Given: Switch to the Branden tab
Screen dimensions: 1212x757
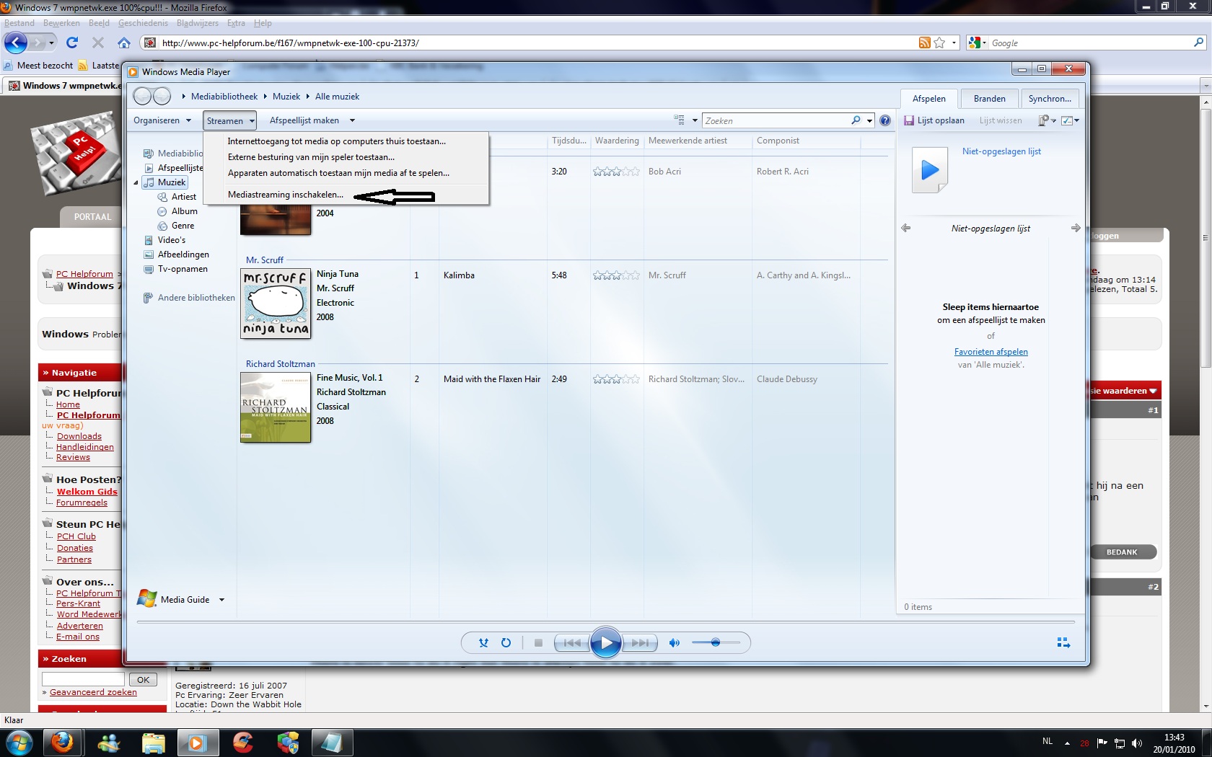Looking at the screenshot, I should point(989,99).
